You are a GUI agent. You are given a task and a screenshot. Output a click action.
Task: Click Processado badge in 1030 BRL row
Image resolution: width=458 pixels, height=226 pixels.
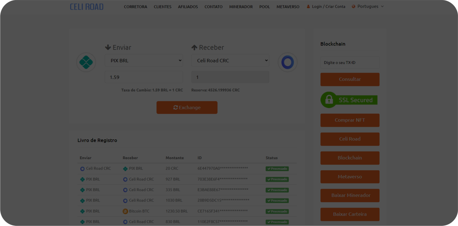coord(277,201)
